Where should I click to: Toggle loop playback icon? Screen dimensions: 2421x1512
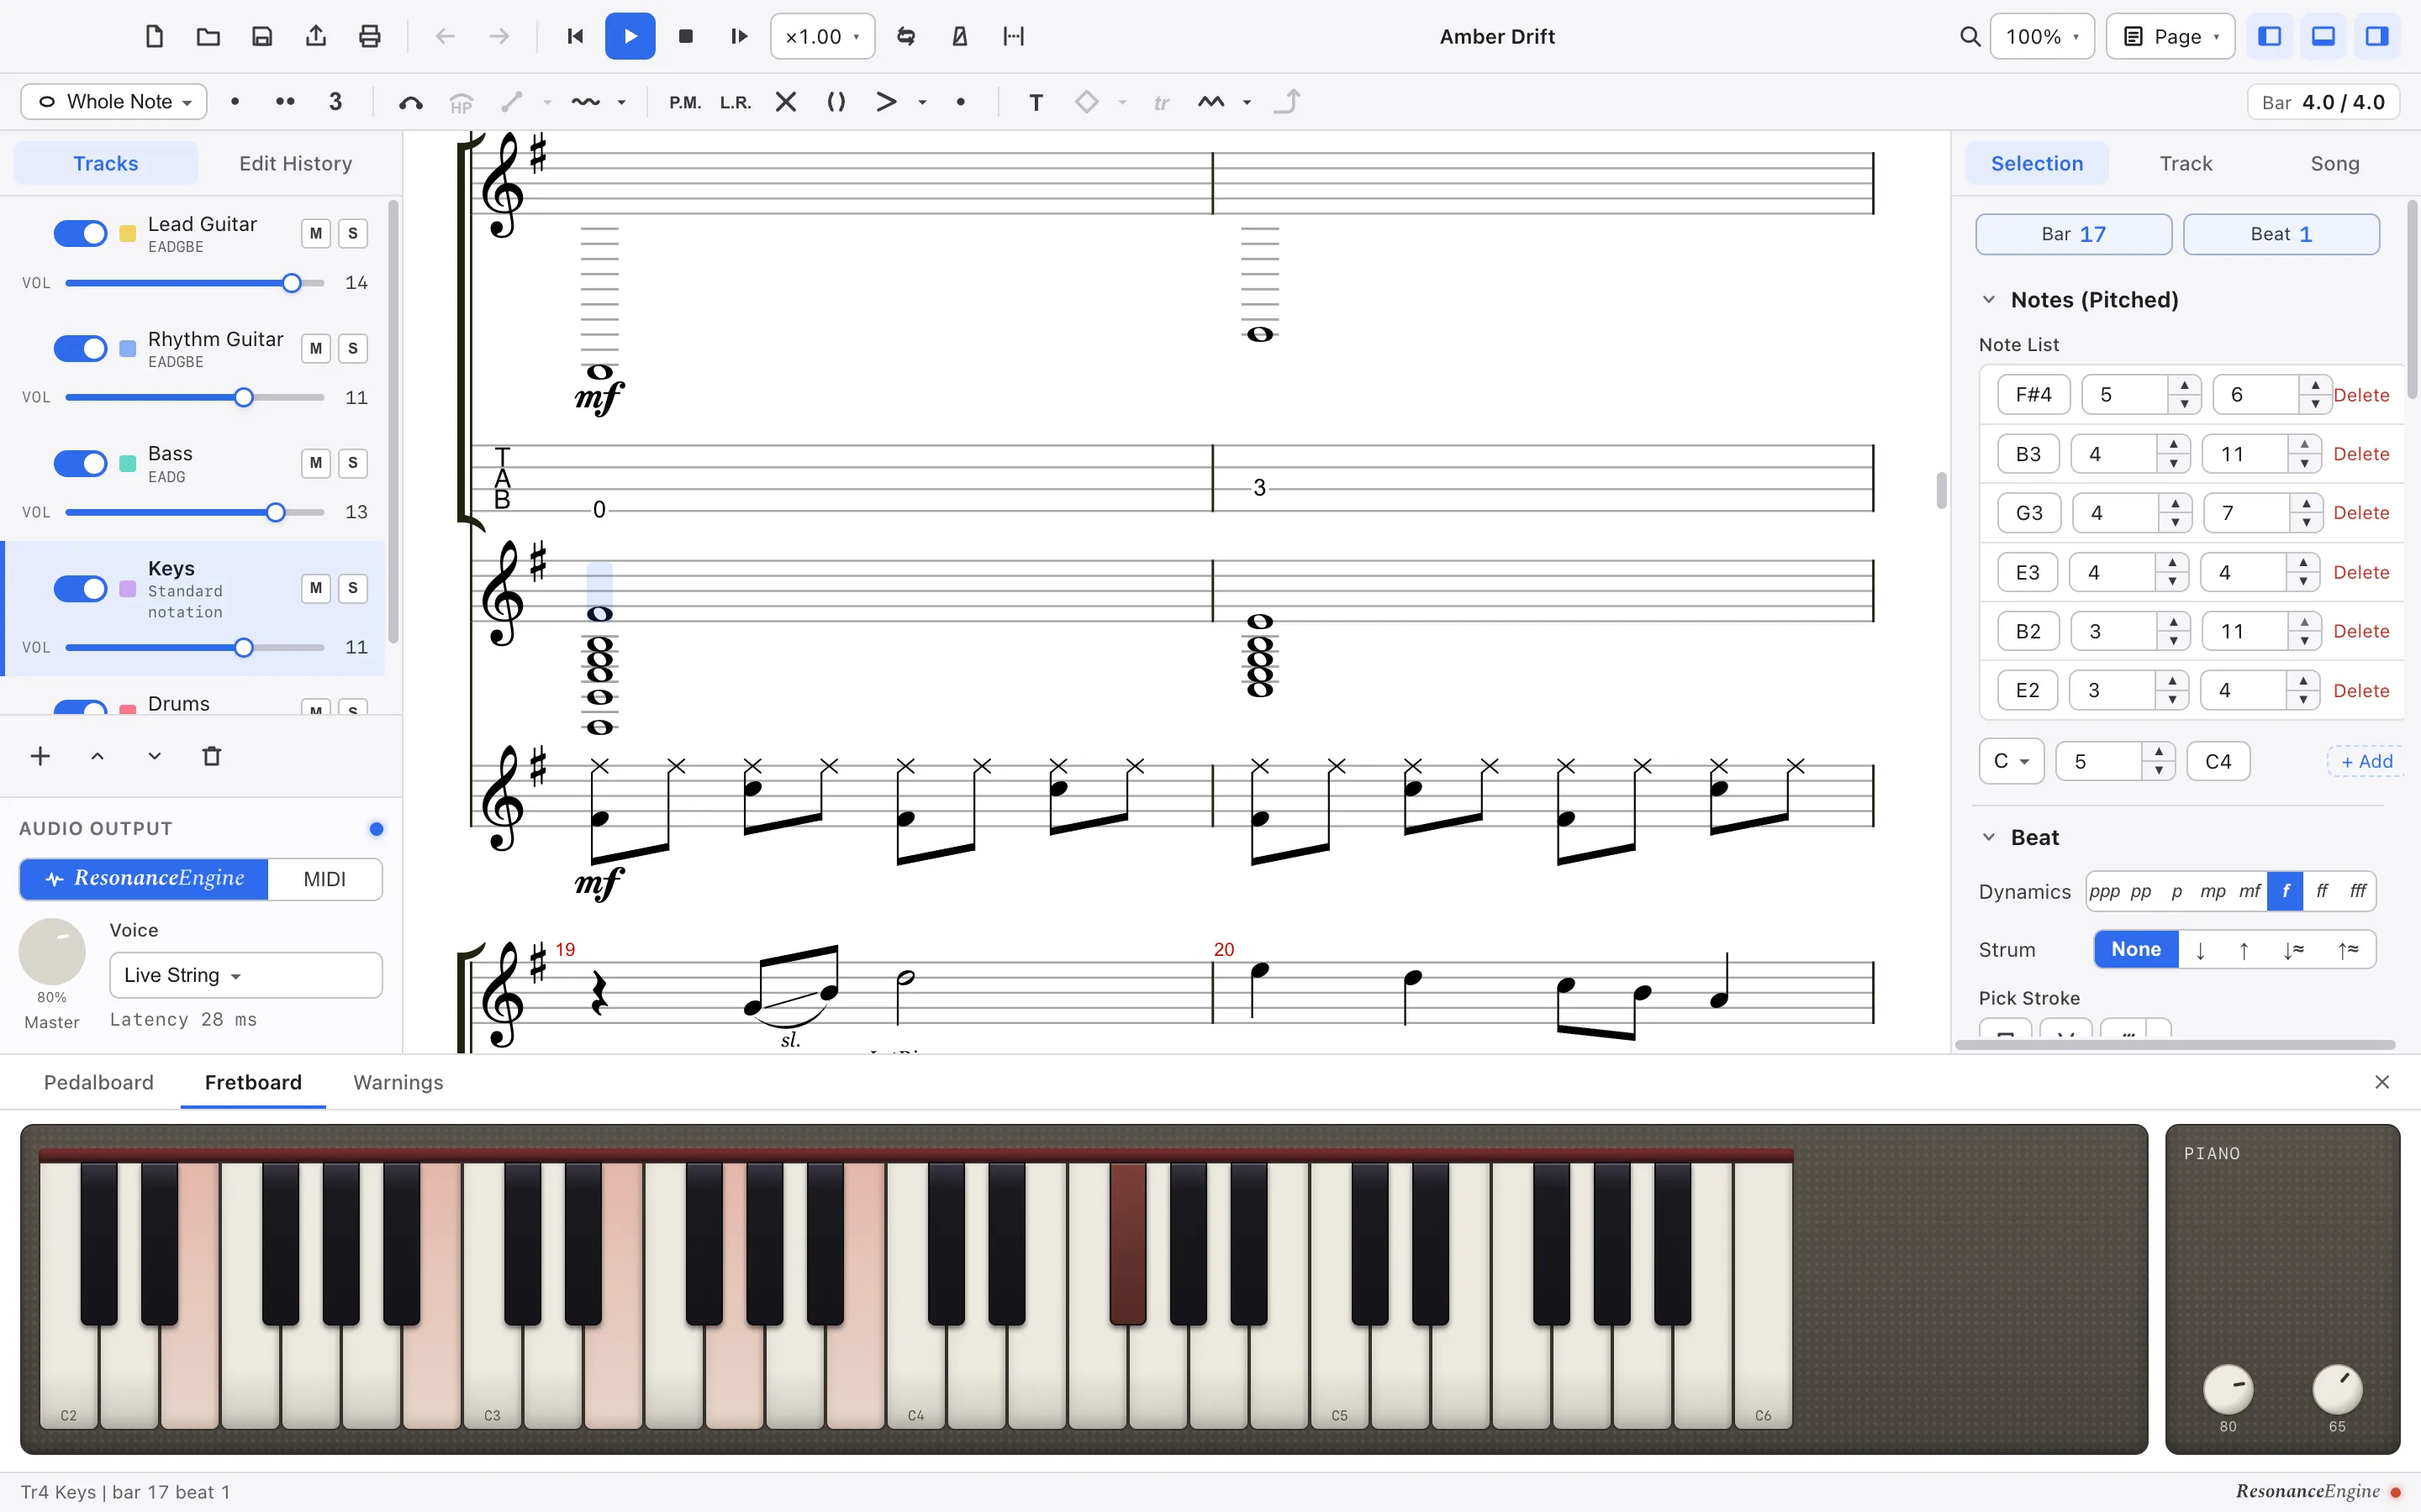tap(906, 37)
